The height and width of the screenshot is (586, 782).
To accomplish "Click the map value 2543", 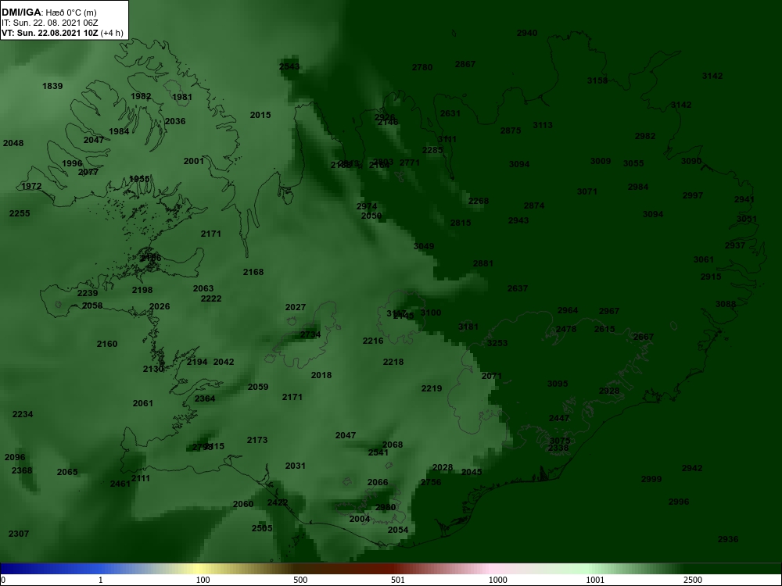I will [x=289, y=66].
